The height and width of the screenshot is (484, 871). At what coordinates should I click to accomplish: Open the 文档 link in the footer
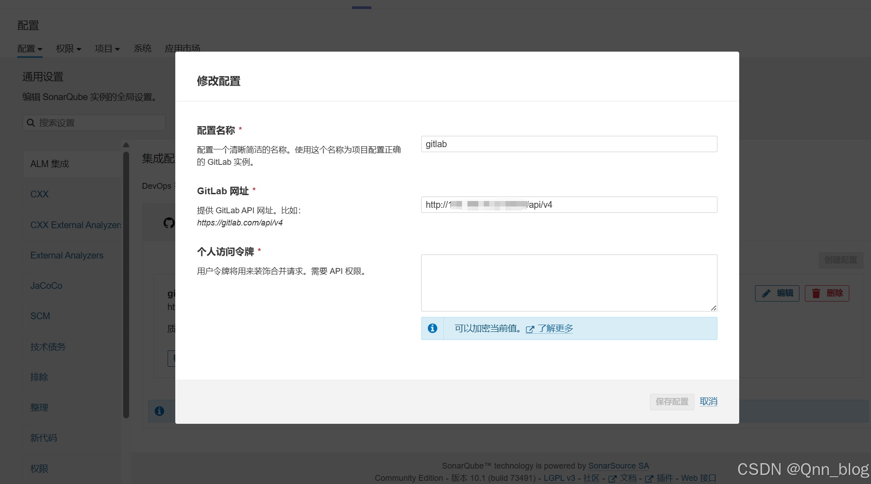(628, 478)
